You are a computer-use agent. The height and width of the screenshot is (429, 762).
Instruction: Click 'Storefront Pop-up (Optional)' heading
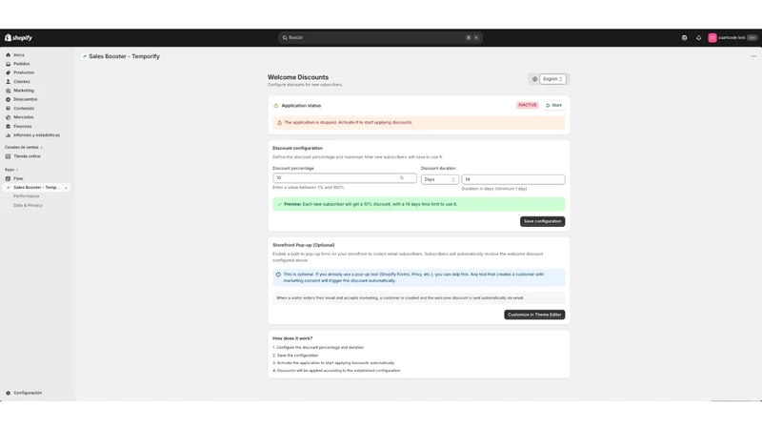(304, 245)
